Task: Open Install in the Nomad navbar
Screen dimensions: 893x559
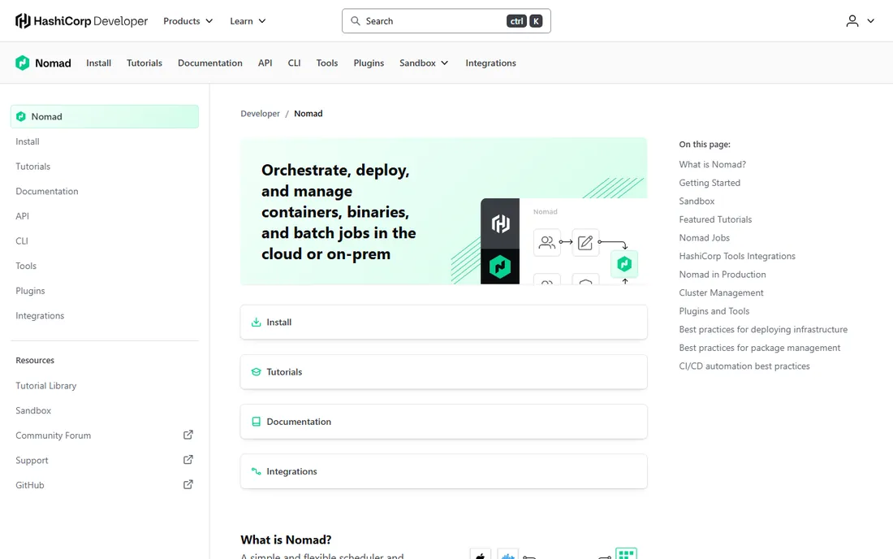Action: [x=98, y=63]
